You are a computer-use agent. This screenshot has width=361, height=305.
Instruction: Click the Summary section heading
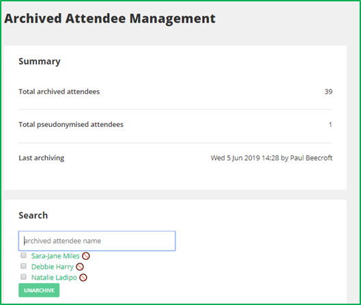point(40,61)
